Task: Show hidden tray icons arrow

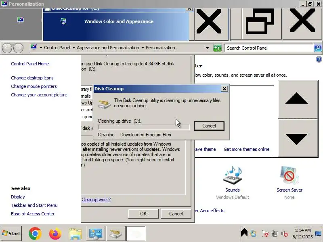Action: tap(244, 233)
